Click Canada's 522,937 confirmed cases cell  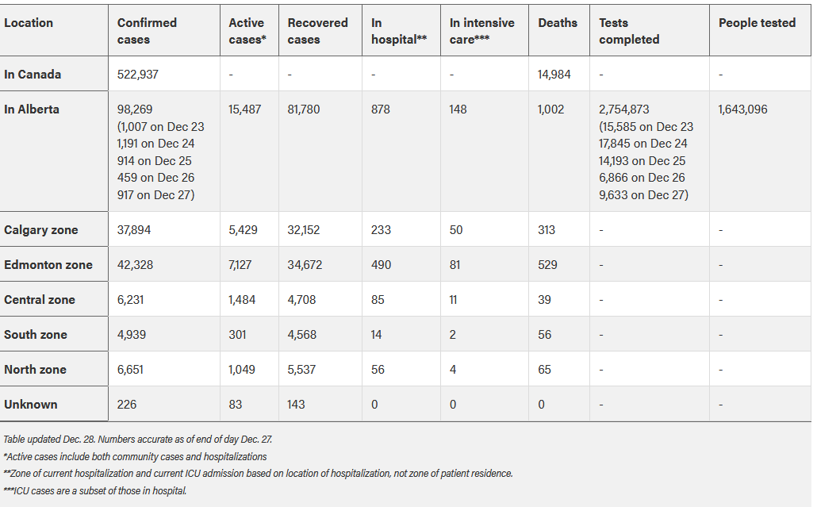(x=137, y=74)
